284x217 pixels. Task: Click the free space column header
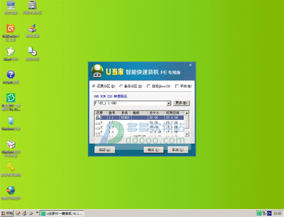174,113
